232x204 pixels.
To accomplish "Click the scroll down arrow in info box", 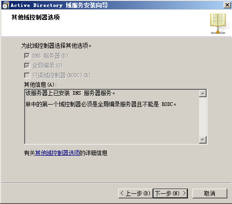I will pos(203,140).
